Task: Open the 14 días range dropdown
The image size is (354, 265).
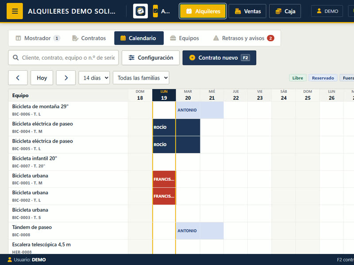Action: [94, 78]
